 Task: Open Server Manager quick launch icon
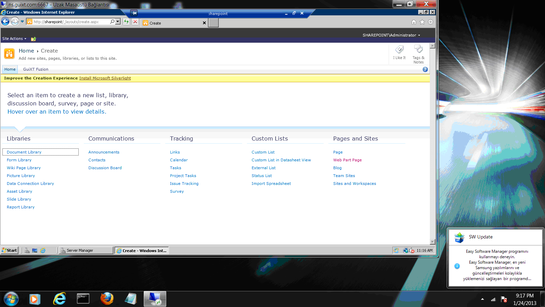click(27, 250)
